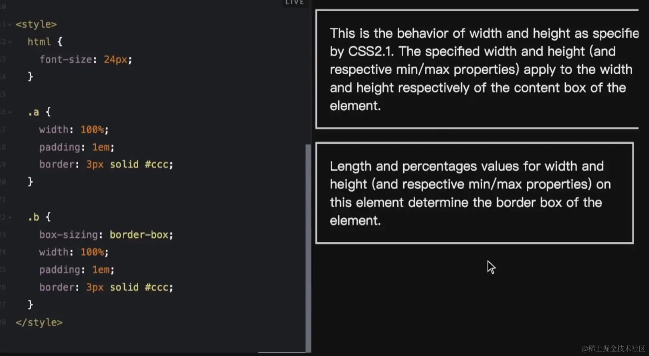Click the font-size property name

66,60
